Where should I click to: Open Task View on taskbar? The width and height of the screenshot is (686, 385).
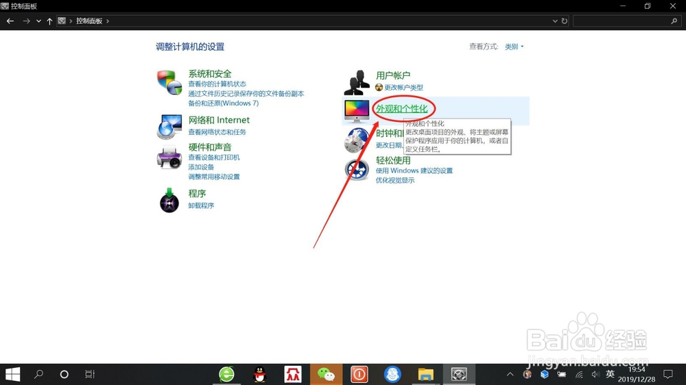pos(90,374)
